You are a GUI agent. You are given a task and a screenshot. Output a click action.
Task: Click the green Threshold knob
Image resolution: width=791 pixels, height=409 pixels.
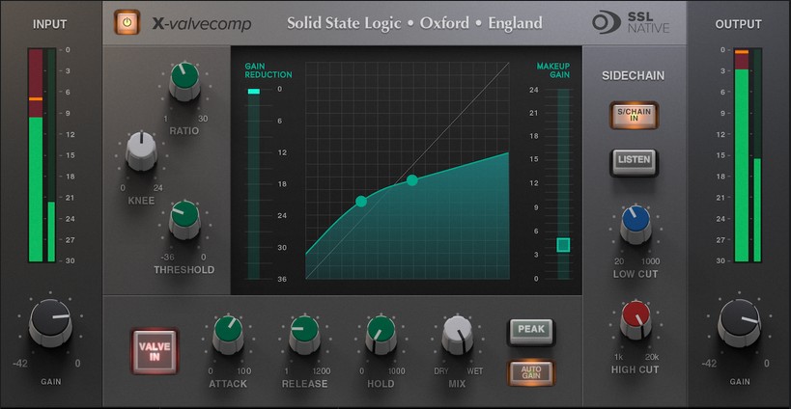point(184,219)
